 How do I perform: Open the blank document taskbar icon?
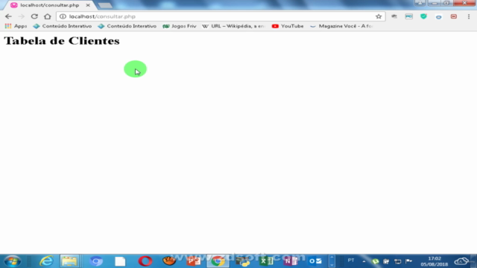(120, 261)
